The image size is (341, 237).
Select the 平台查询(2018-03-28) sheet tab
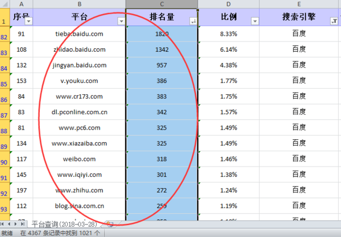click(64, 224)
